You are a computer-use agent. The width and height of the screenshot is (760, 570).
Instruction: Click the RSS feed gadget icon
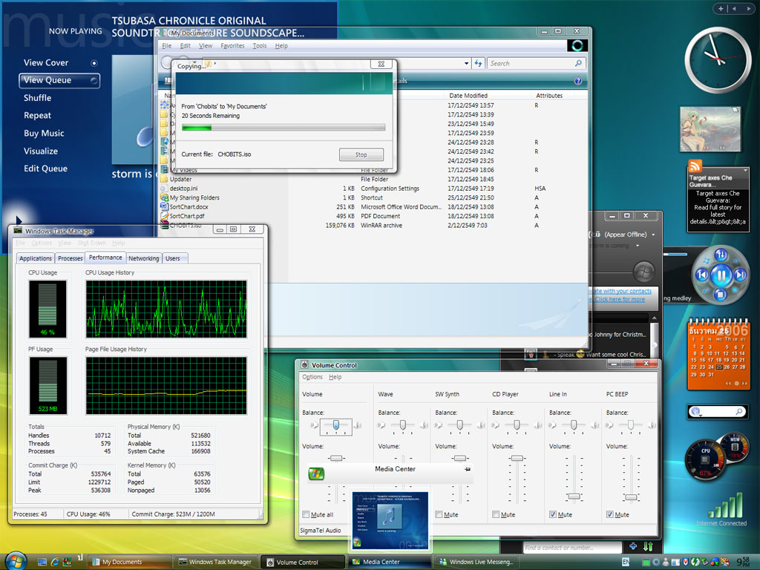pos(695,166)
